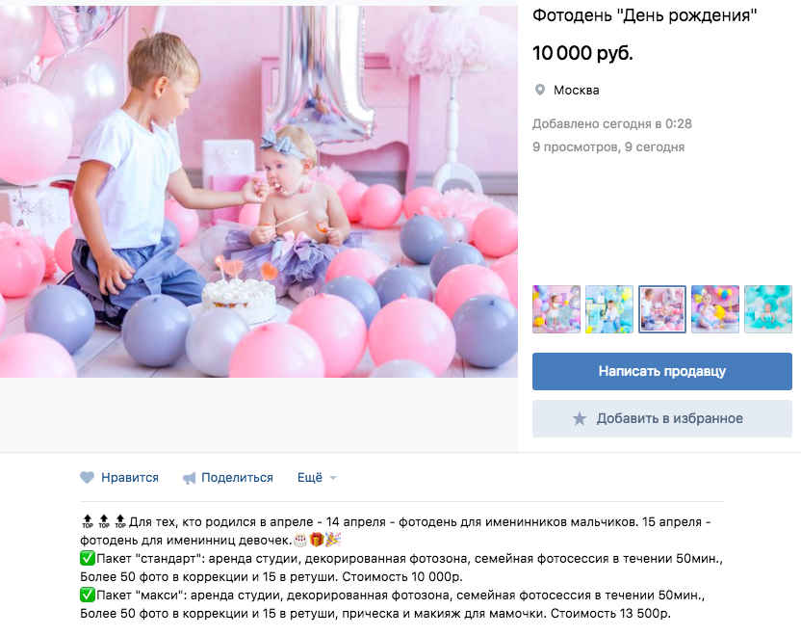Click the star icon on Добавить в избранное

pyautogui.click(x=580, y=419)
